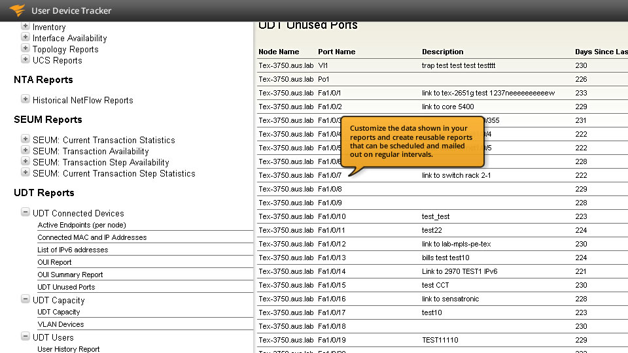
Task: Select description 'test CCT'
Action: coord(436,285)
